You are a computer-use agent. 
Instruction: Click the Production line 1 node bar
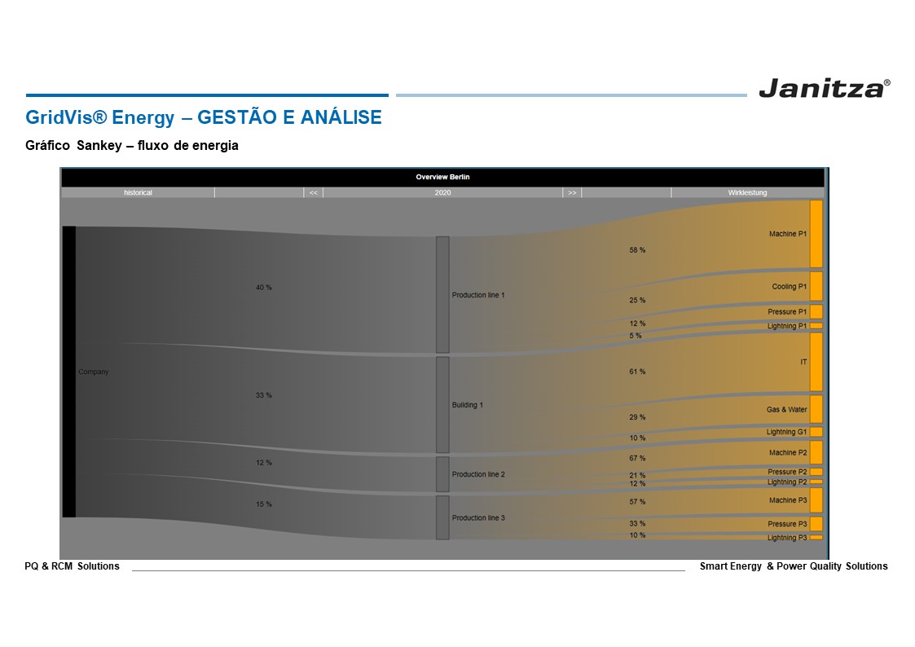coord(442,295)
